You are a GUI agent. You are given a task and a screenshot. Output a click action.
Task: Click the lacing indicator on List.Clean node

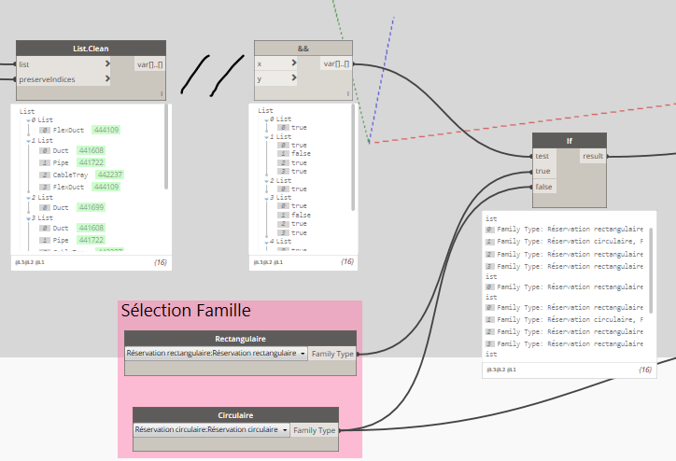click(162, 93)
